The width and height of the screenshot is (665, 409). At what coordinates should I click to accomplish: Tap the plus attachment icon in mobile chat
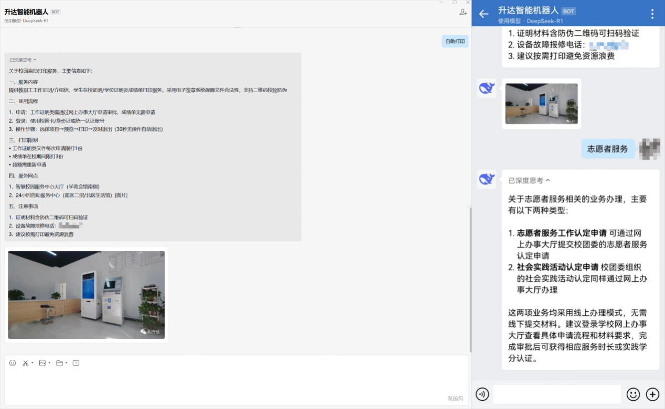pyautogui.click(x=652, y=394)
